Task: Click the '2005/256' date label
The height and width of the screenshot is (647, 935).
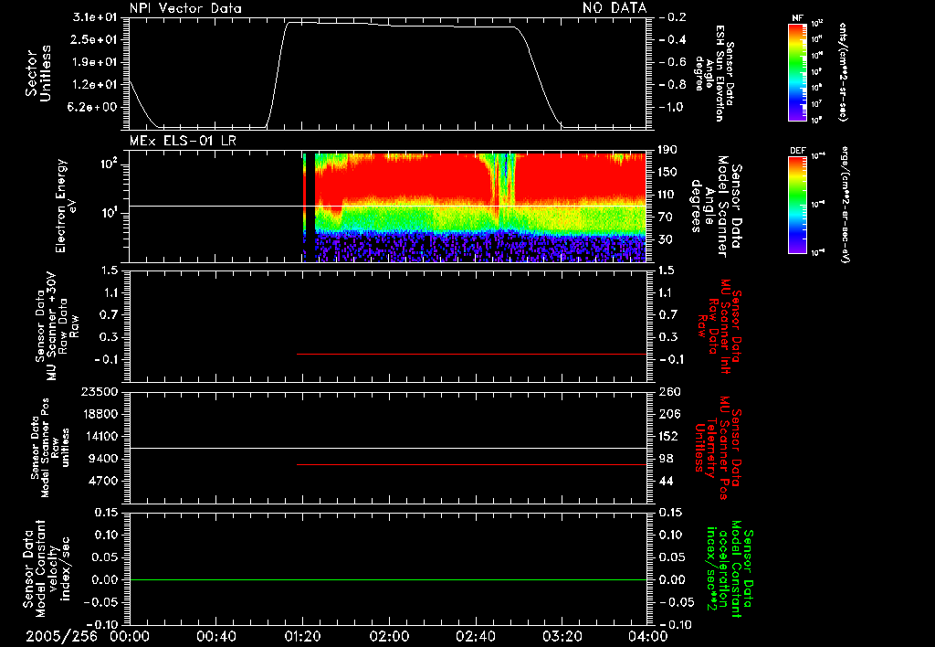Action: pyautogui.click(x=61, y=636)
